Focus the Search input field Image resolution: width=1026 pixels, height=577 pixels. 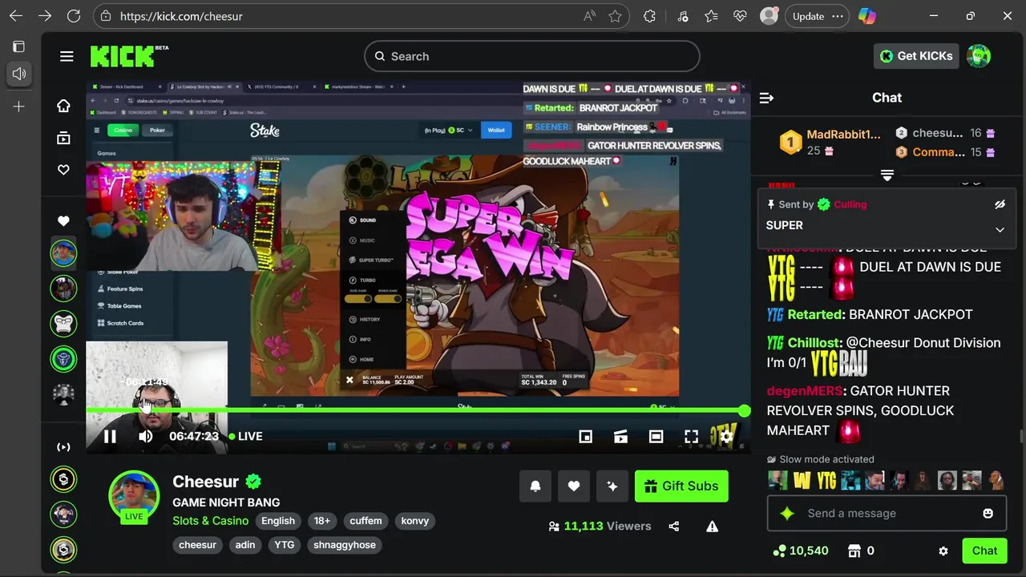coord(532,56)
